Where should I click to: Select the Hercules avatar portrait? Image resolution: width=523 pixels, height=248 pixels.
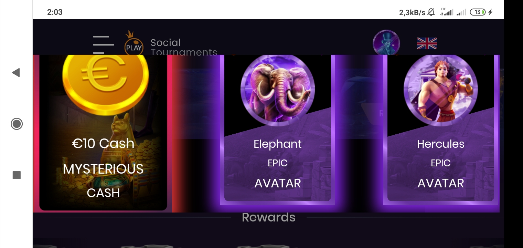[441, 90]
